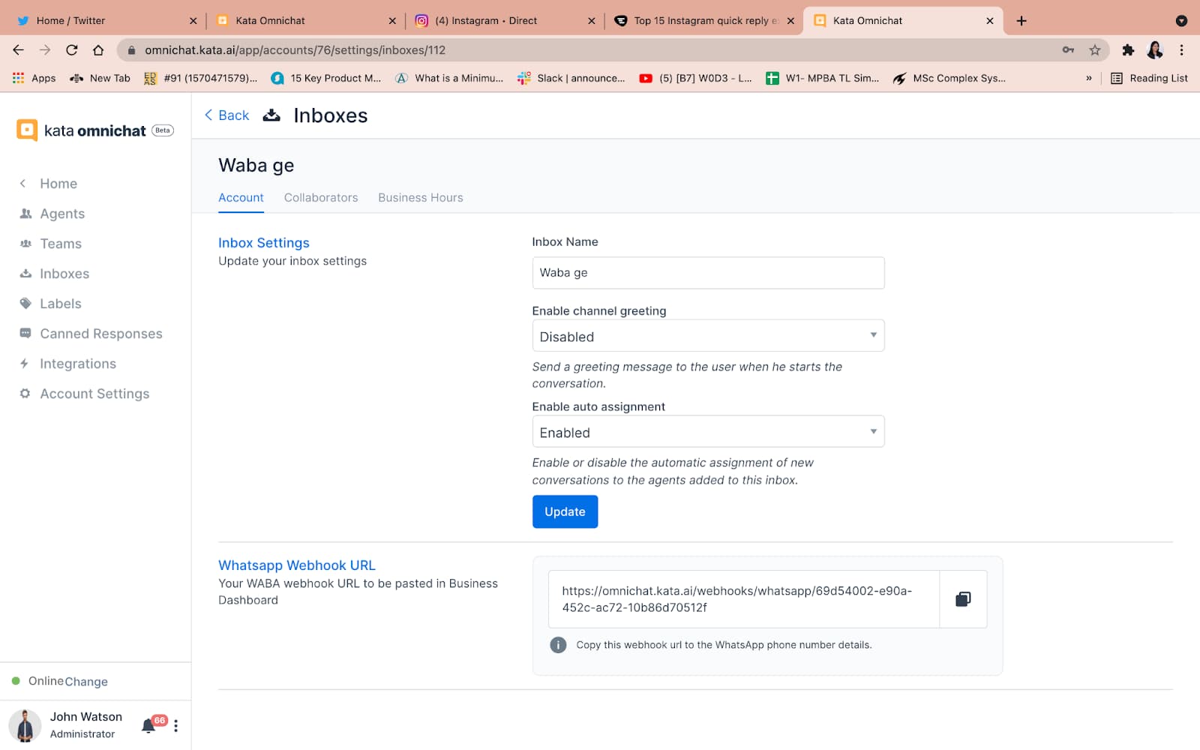
Task: Show hidden bookmarks with the chevron
Action: point(1089,78)
